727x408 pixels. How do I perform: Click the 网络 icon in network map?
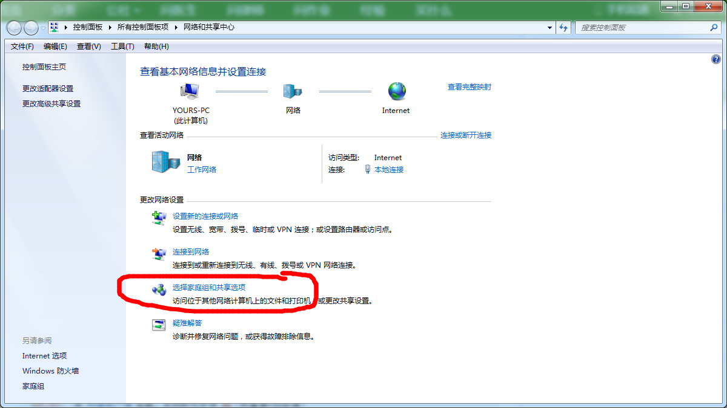(293, 91)
